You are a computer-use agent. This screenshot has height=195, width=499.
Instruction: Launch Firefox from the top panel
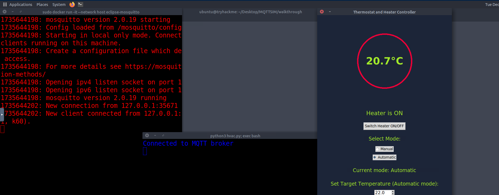click(72, 4)
